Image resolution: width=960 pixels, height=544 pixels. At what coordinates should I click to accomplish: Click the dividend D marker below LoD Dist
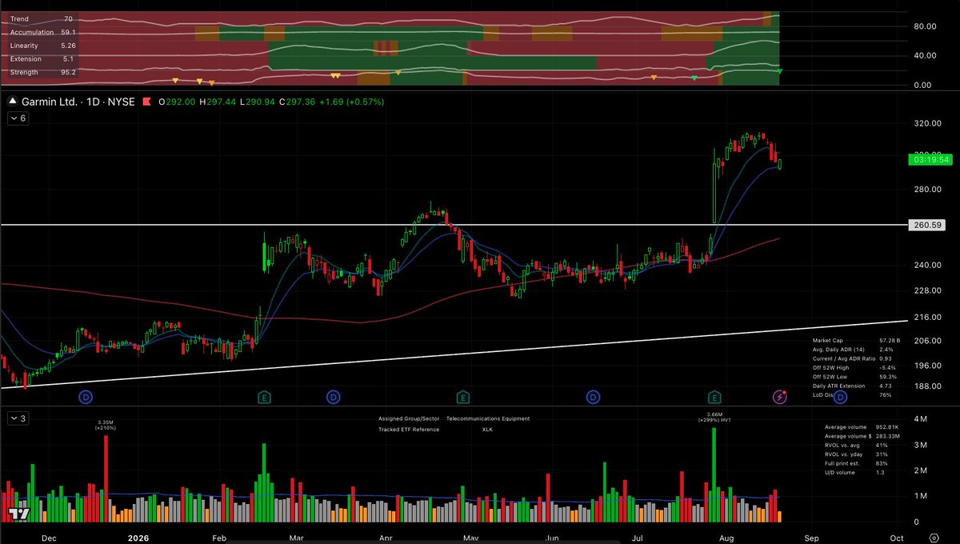pos(841,397)
